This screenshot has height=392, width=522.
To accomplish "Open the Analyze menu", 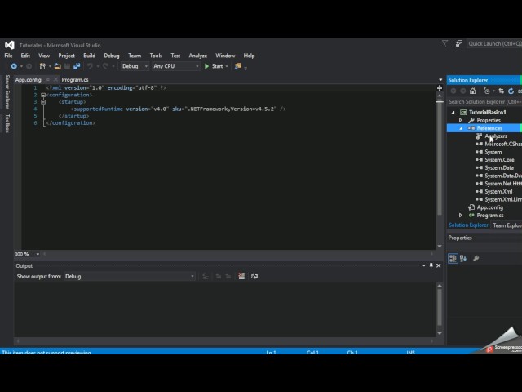I will point(197,56).
